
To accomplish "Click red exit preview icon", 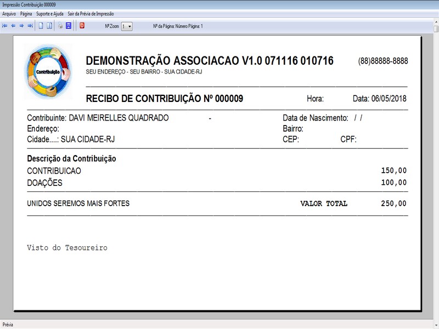I will [82, 26].
